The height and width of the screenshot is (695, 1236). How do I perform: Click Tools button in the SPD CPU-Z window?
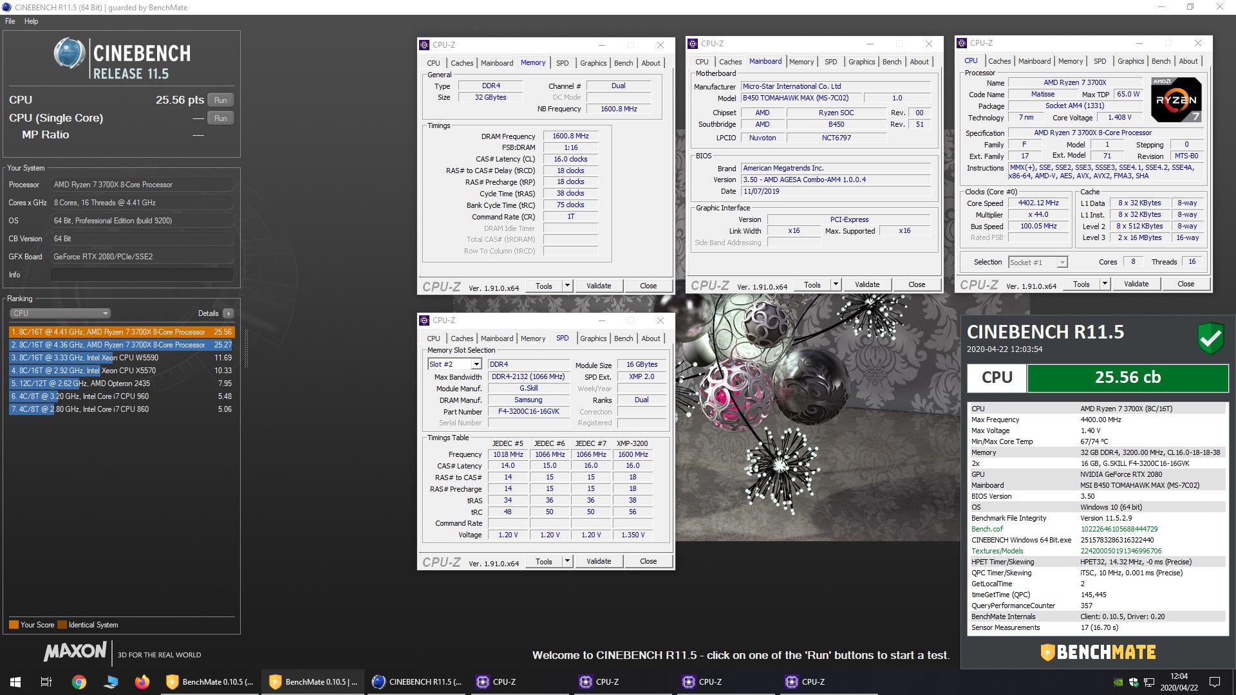point(544,561)
